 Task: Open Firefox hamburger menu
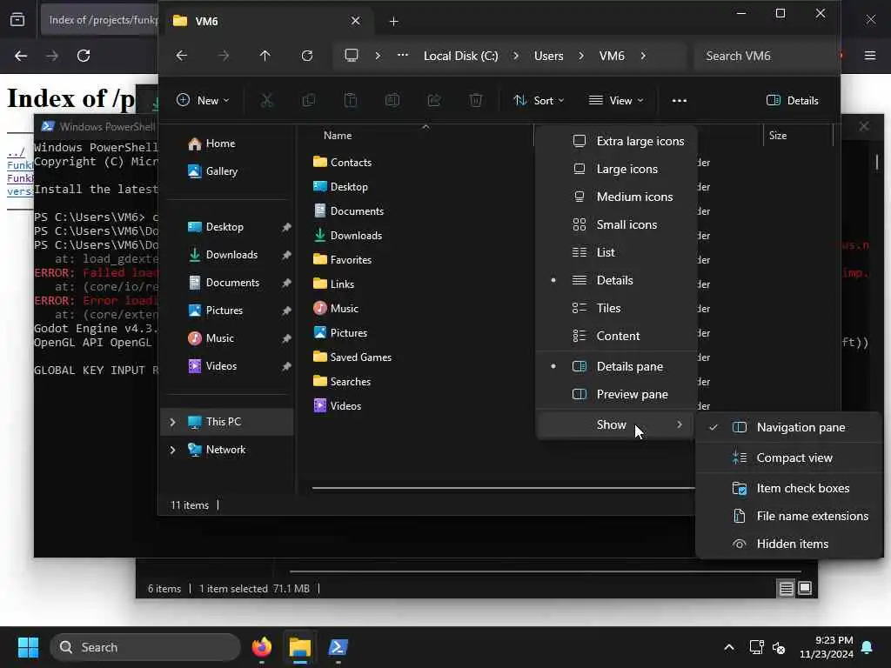pos(869,56)
